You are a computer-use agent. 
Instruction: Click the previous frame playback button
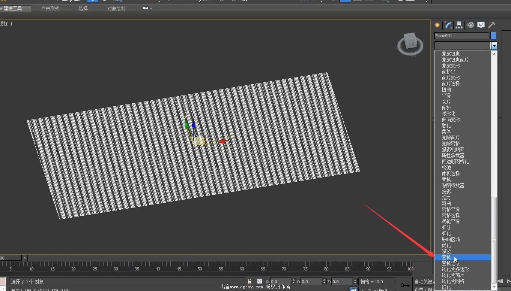501,281
